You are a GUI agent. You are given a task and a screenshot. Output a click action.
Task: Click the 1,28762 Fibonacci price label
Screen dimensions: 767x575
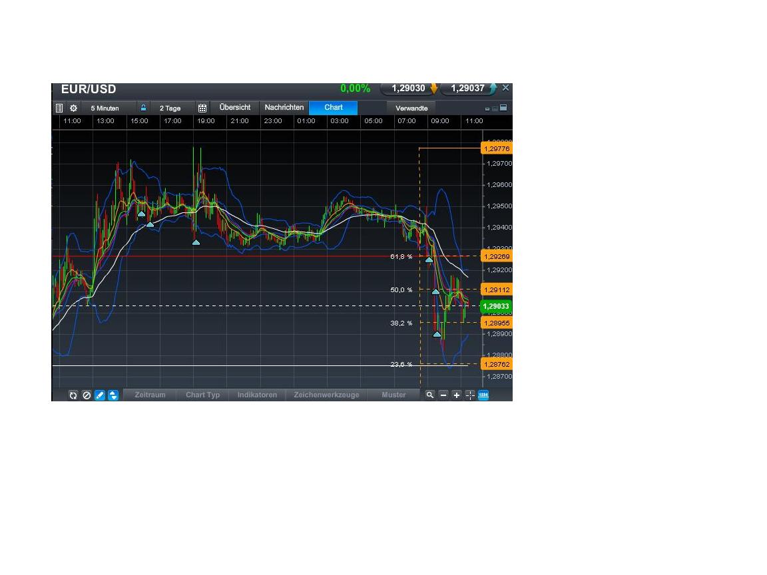coord(497,364)
